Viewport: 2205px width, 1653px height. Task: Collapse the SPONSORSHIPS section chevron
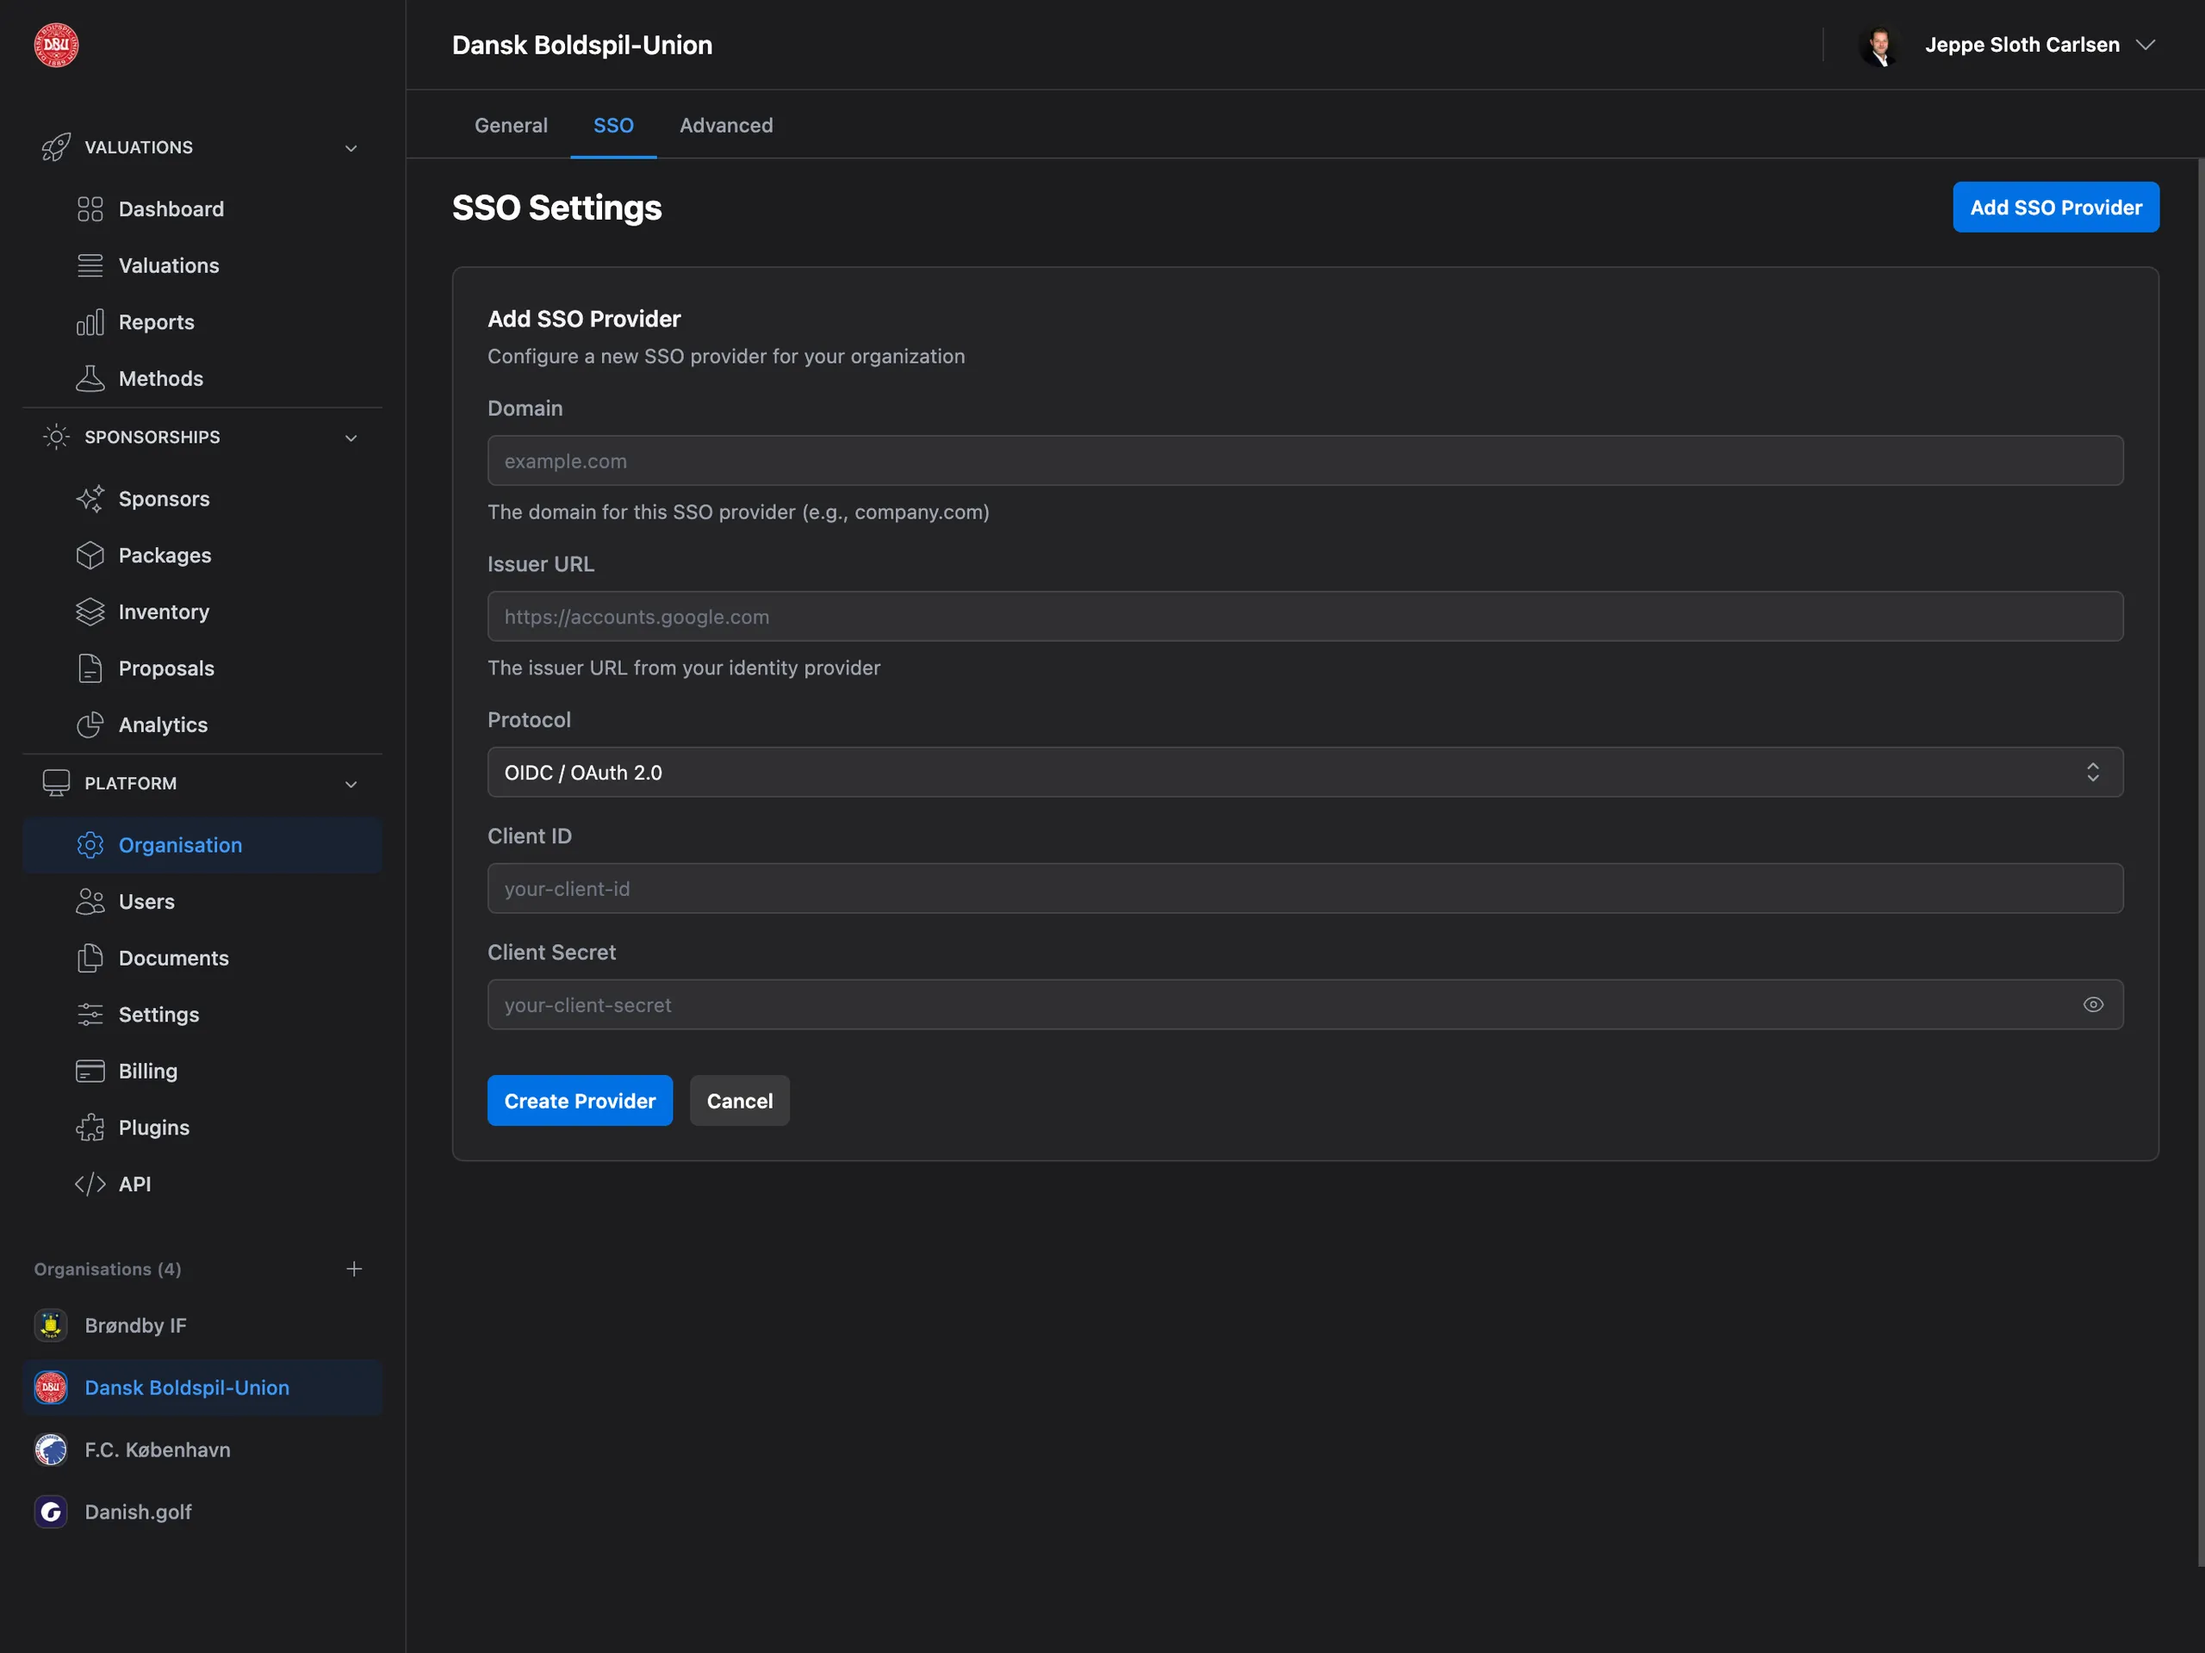click(x=351, y=438)
